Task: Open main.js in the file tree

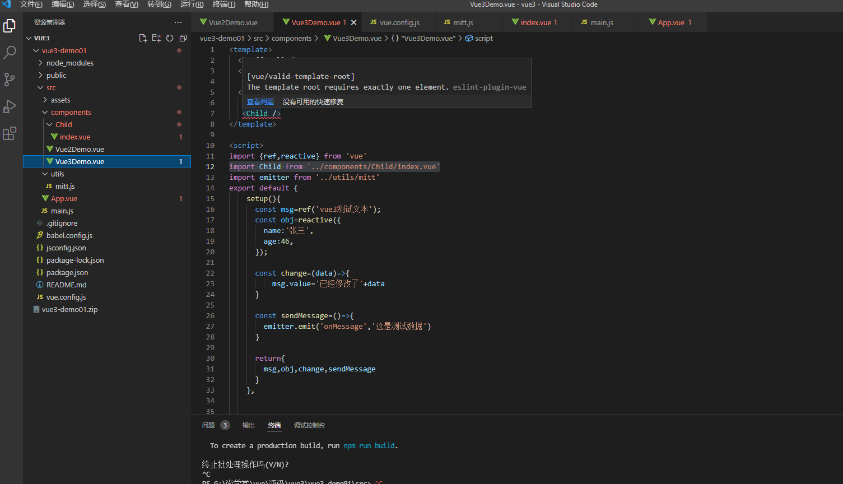Action: click(x=62, y=211)
